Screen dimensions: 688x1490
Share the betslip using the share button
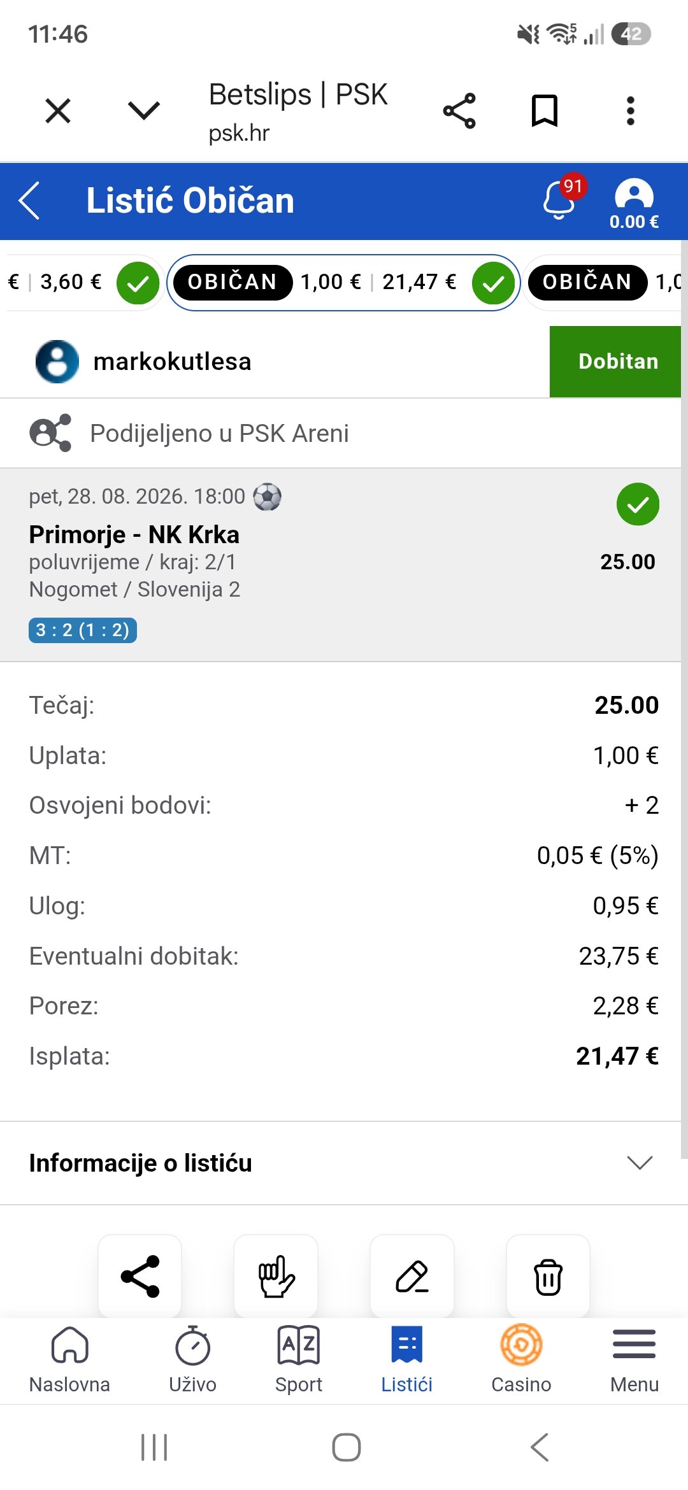pos(140,1276)
